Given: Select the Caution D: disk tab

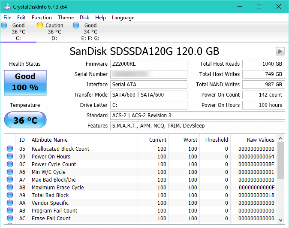Looking at the screenshot, I should point(54,32).
